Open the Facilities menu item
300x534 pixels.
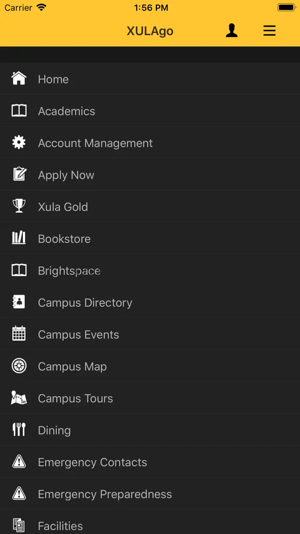[60, 526]
